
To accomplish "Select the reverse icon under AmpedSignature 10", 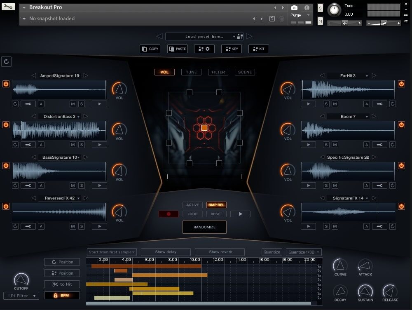I will pos(15,104).
